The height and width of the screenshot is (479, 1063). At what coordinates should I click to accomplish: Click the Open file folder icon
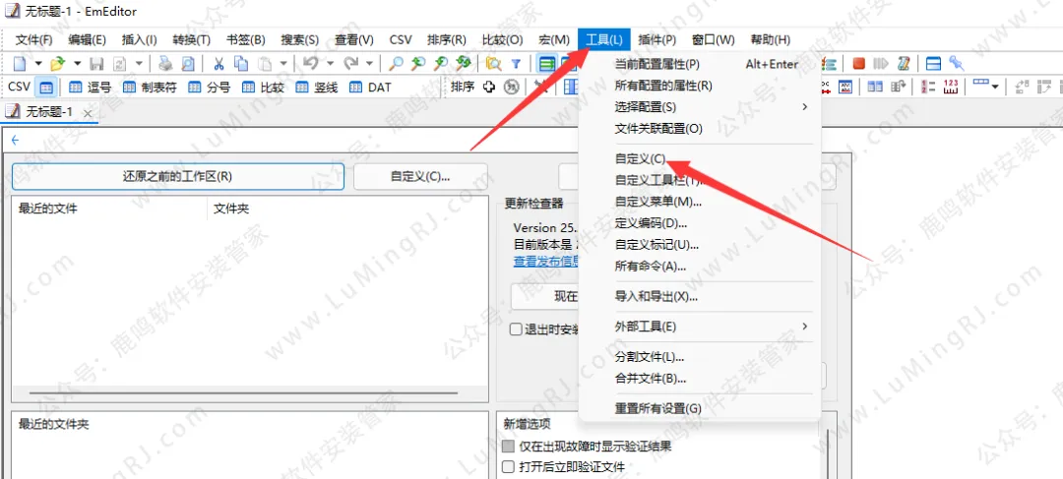click(x=58, y=64)
